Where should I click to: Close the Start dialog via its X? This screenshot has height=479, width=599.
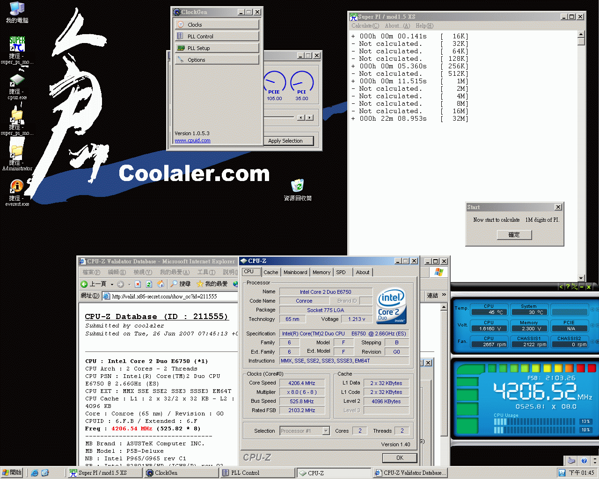pyautogui.click(x=558, y=207)
